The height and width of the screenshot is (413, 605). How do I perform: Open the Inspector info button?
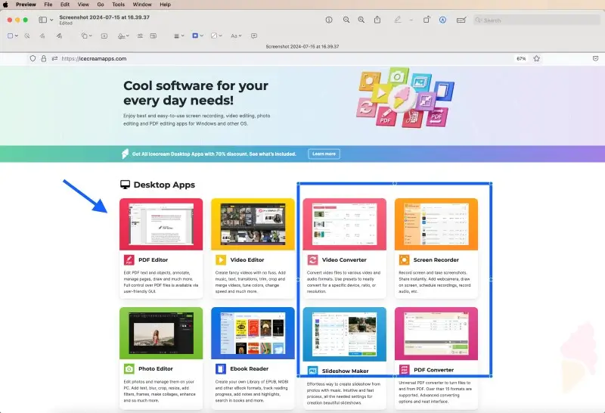click(x=329, y=20)
